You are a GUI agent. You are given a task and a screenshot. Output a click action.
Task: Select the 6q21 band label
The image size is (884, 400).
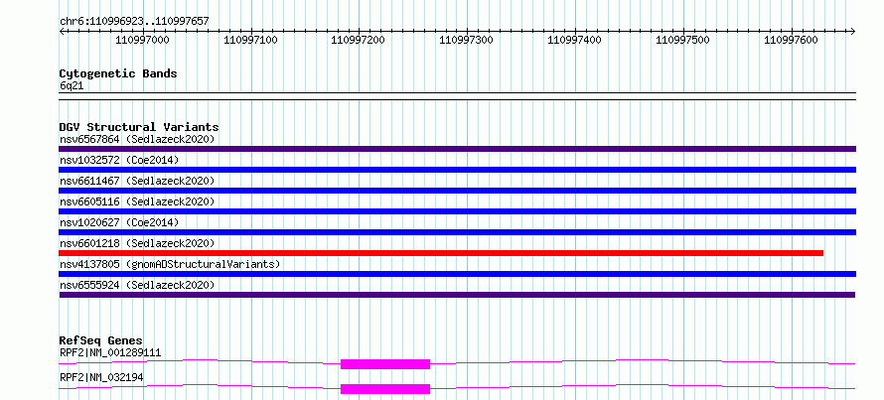(72, 86)
